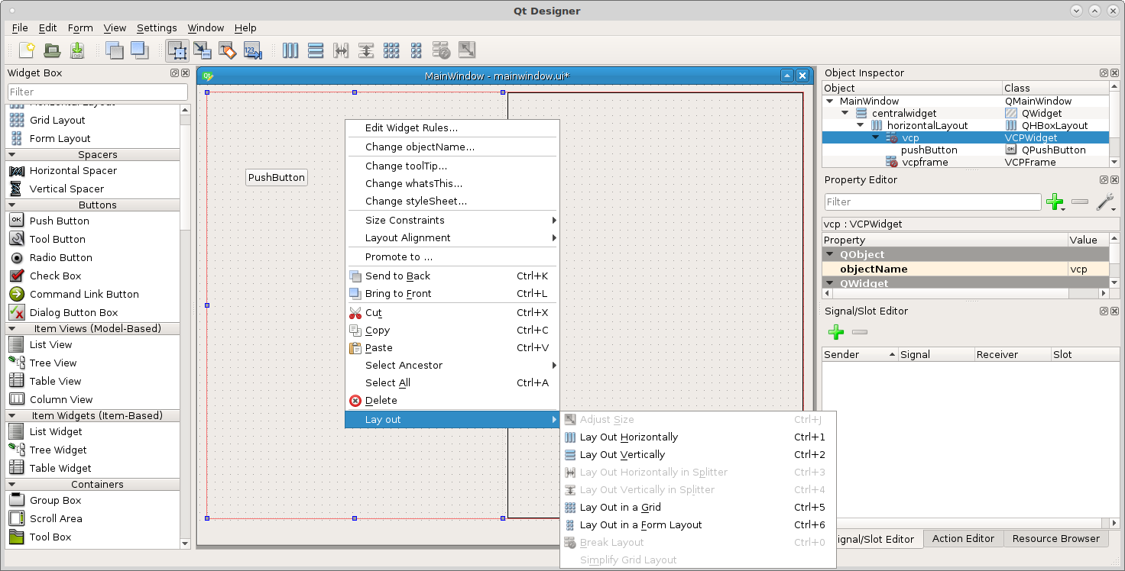Choose Lay Out in a Form Layout

(698, 524)
